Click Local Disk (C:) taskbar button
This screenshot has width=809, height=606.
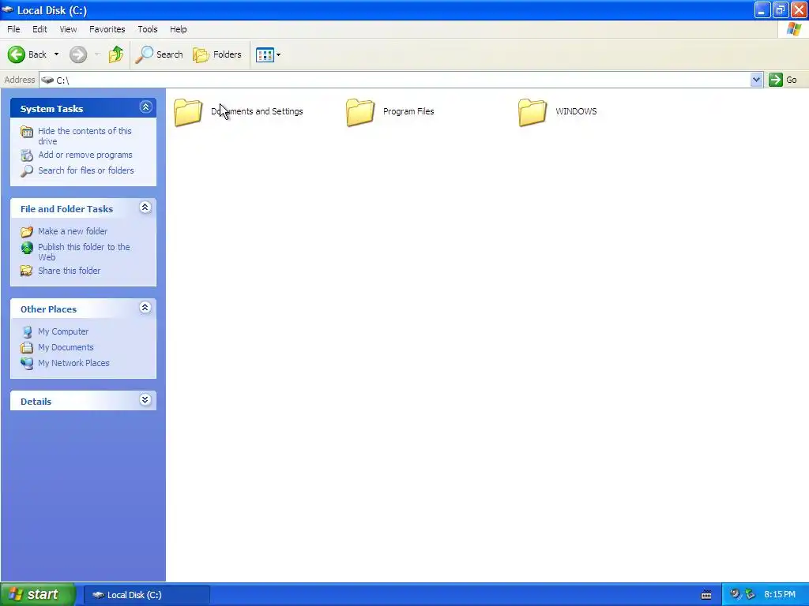pyautogui.click(x=146, y=595)
